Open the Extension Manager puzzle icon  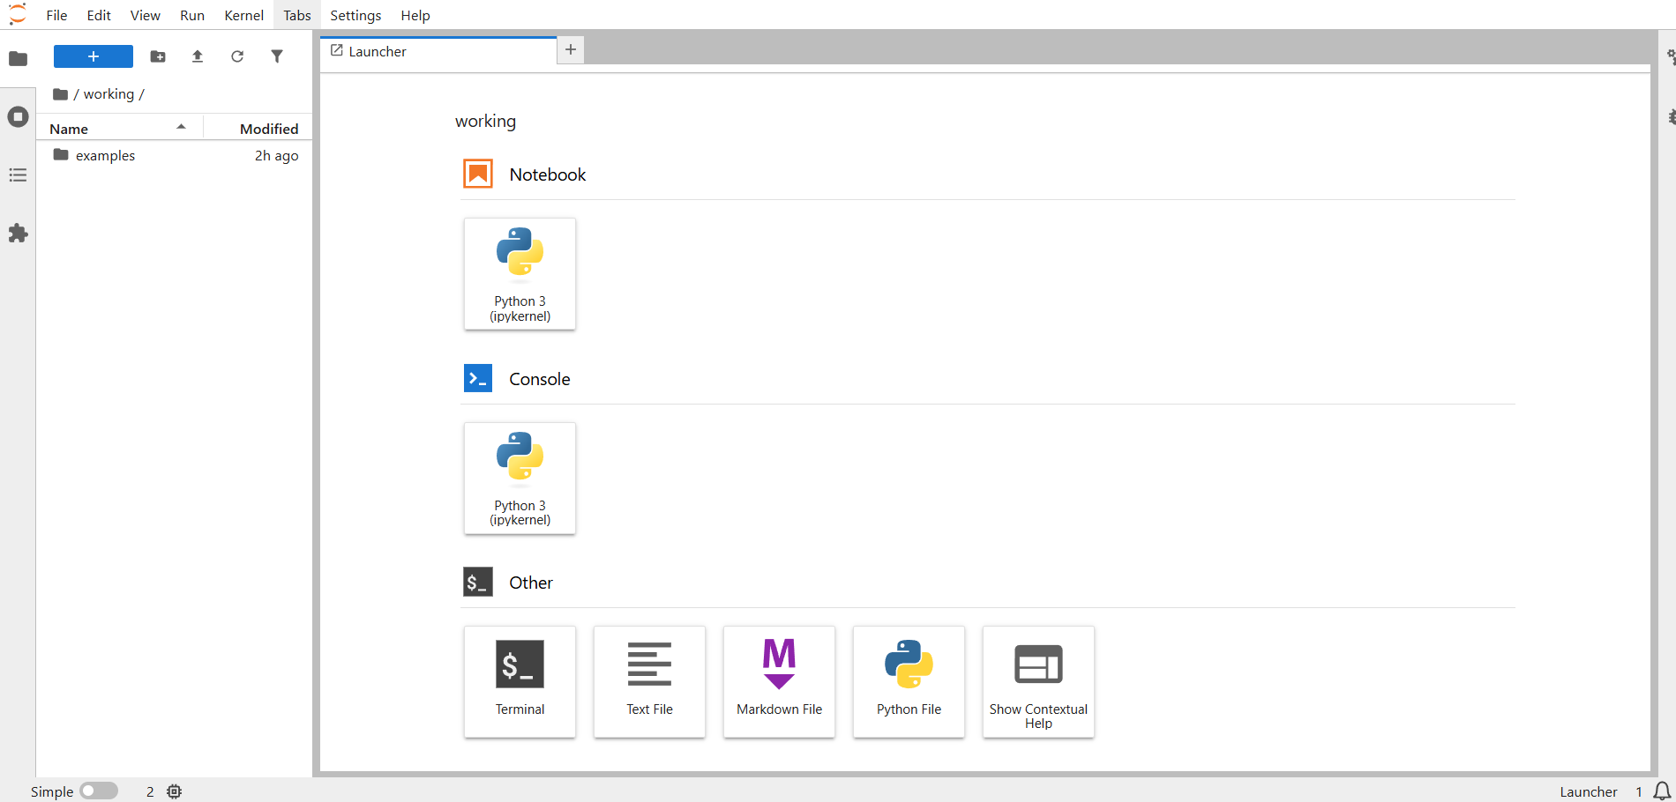pyautogui.click(x=18, y=233)
